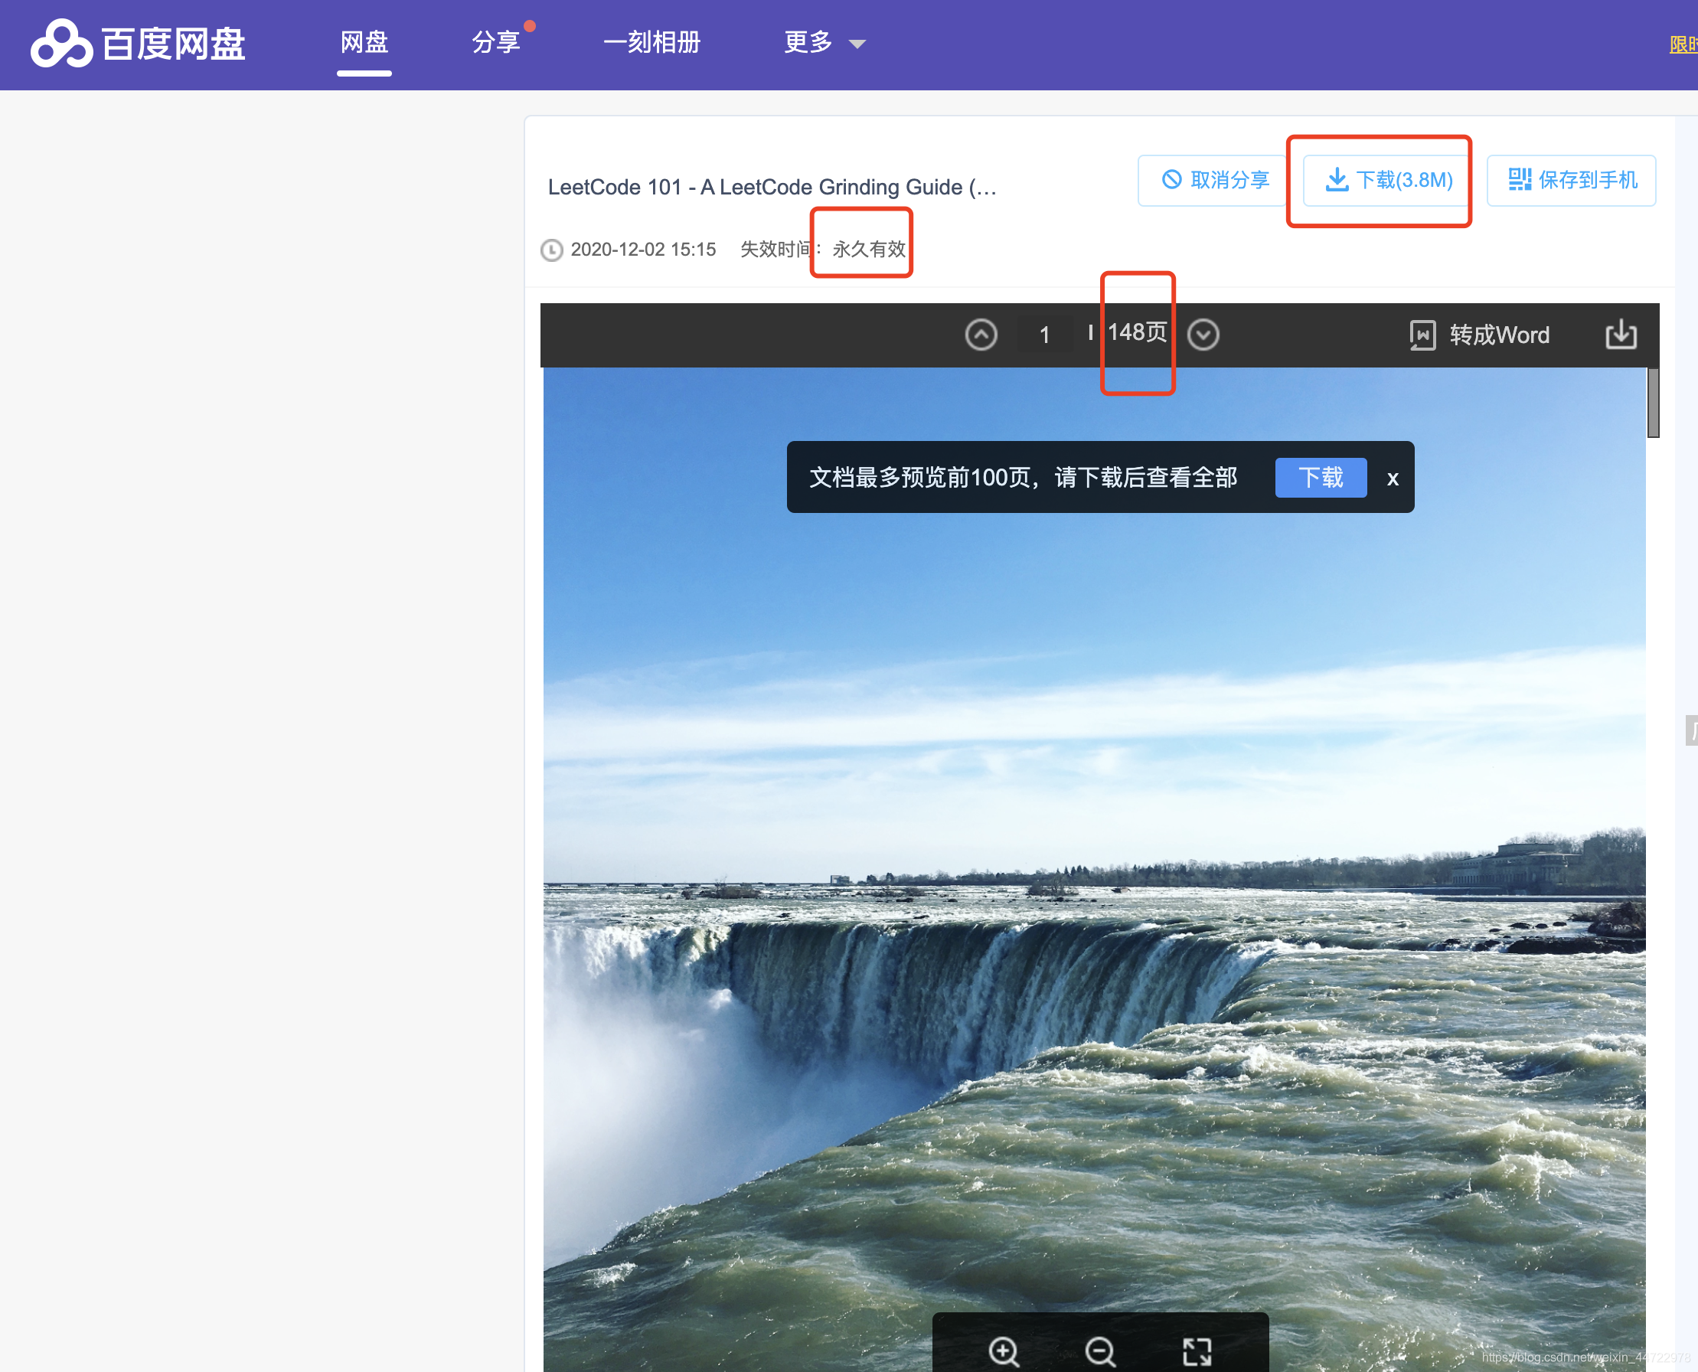Click the download icon in viewer toolbar

[1620, 335]
